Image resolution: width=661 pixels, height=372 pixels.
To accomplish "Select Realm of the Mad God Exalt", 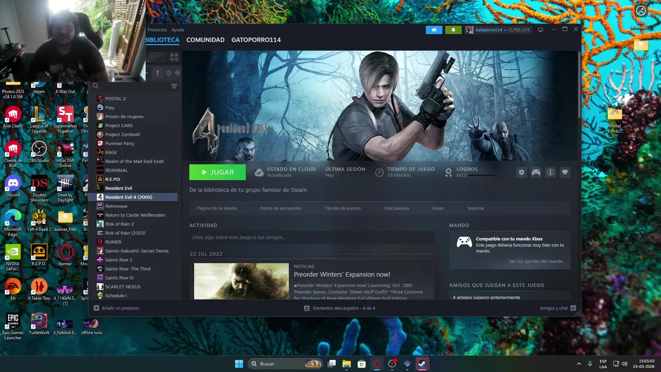I will point(133,161).
